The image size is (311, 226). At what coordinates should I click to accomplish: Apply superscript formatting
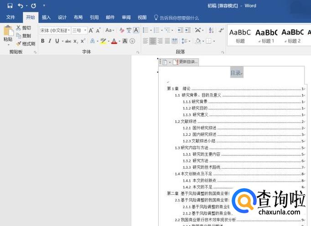coord(83,41)
